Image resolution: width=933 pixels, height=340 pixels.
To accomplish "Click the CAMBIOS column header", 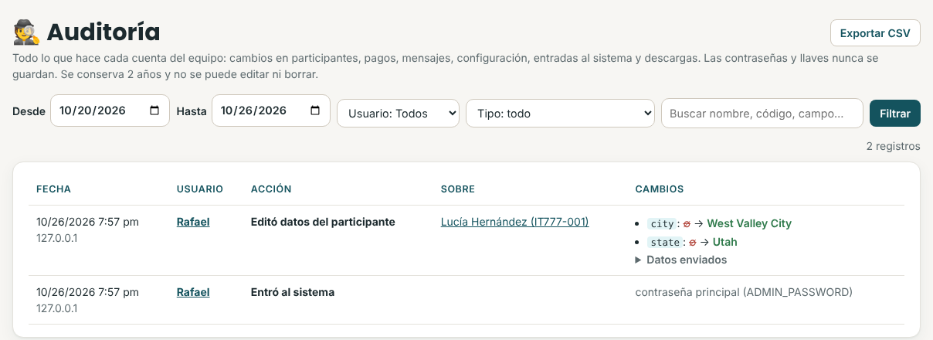I will (x=660, y=189).
